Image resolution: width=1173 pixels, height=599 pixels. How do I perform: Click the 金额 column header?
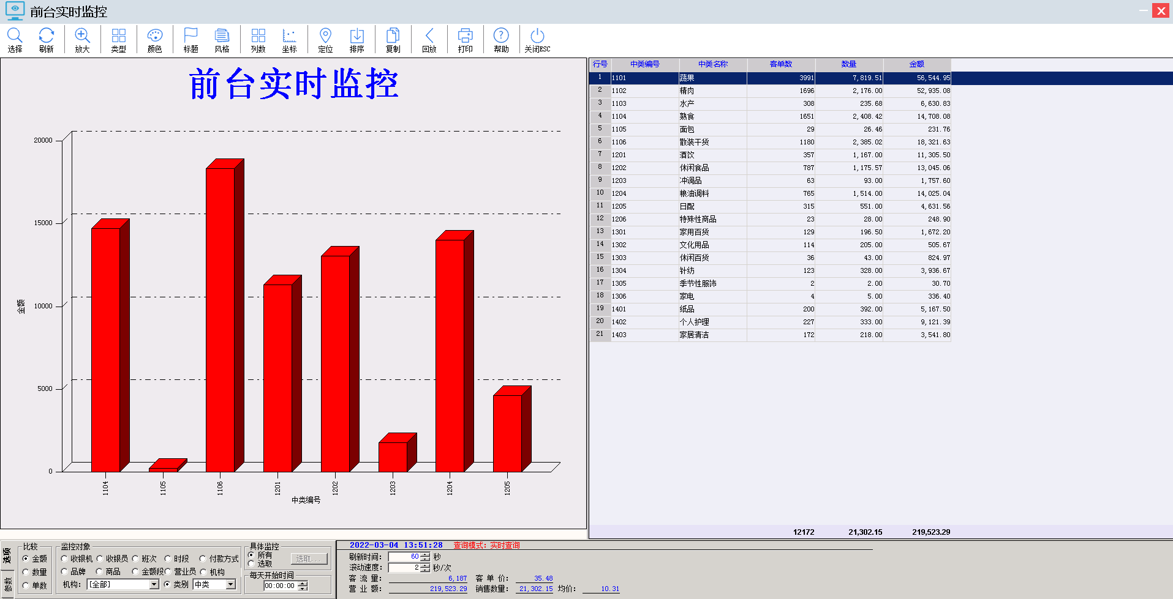(916, 64)
